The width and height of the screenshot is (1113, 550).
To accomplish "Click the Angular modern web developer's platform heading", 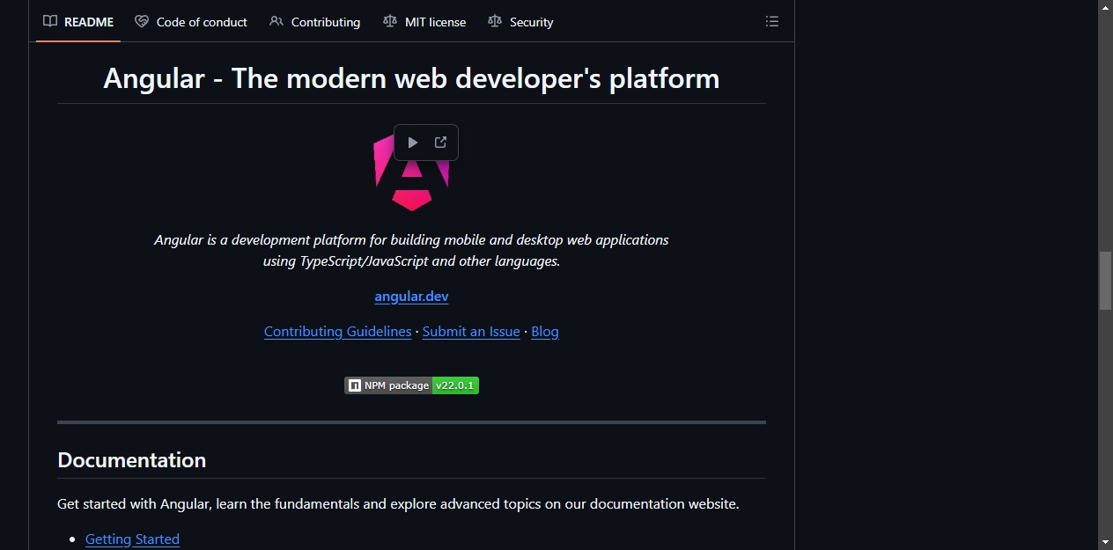I will click(x=411, y=78).
